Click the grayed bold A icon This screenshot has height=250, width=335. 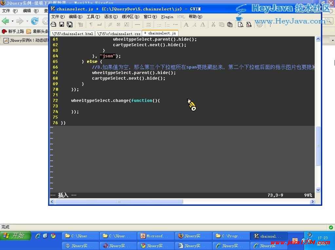pos(186,25)
